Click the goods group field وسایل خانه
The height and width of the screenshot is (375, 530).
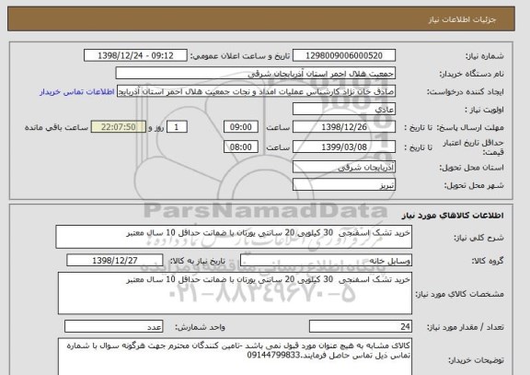click(326, 261)
